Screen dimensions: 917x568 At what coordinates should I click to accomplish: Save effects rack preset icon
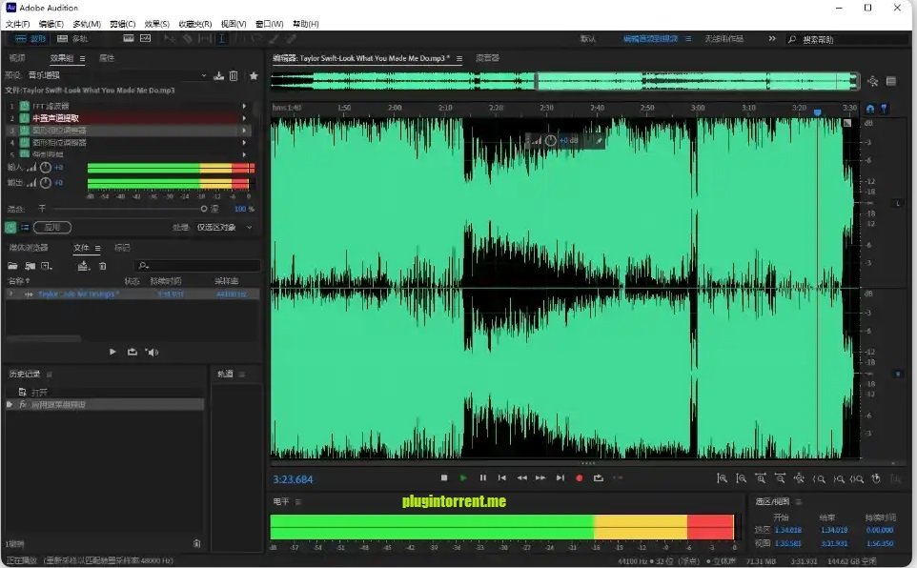point(218,75)
